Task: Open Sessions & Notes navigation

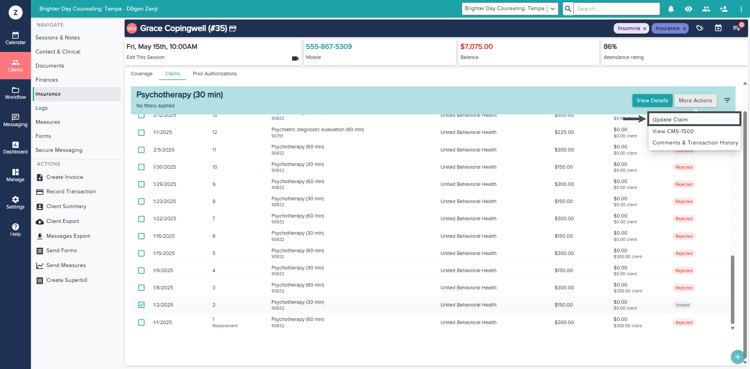Action: 58,38
